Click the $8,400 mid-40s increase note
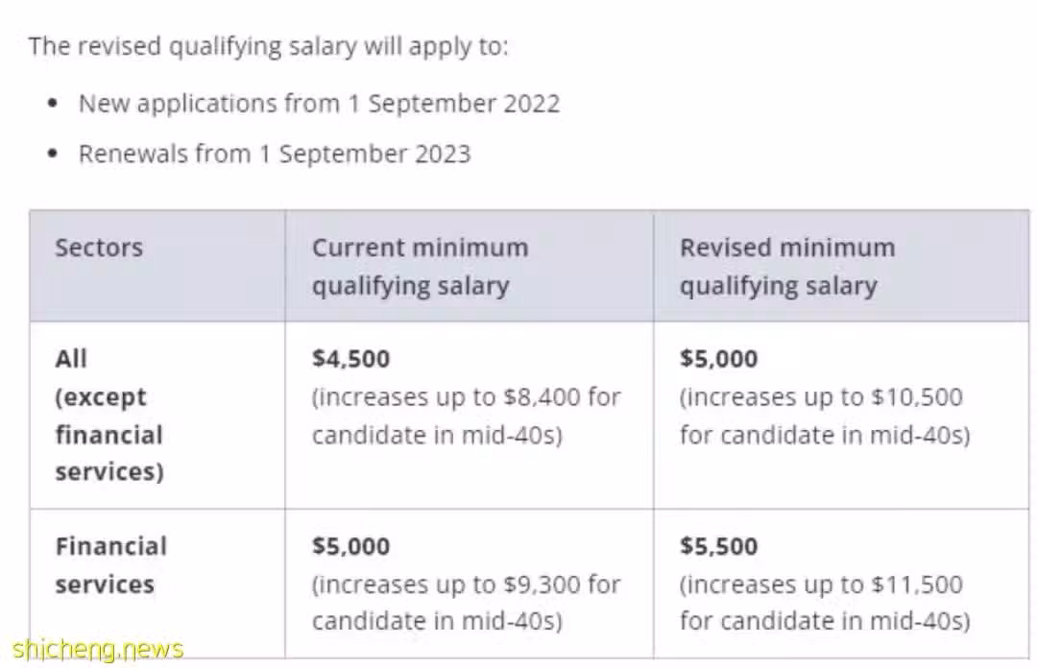 coord(467,416)
